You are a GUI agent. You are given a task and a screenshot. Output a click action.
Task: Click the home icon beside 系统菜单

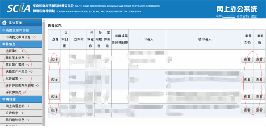coord(4,23)
